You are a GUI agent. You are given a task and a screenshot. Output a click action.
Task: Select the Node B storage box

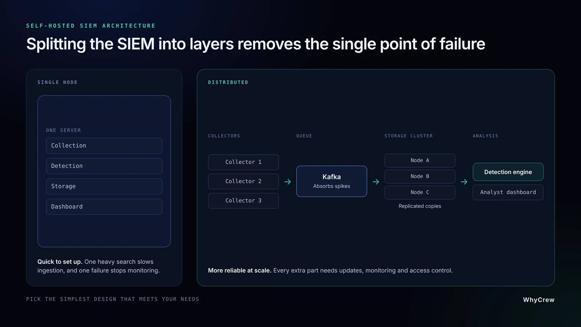[x=420, y=177]
